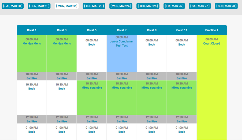Book Court 9 at 08:00 AM
This screenshot has width=242, height=140.
[x=152, y=45]
